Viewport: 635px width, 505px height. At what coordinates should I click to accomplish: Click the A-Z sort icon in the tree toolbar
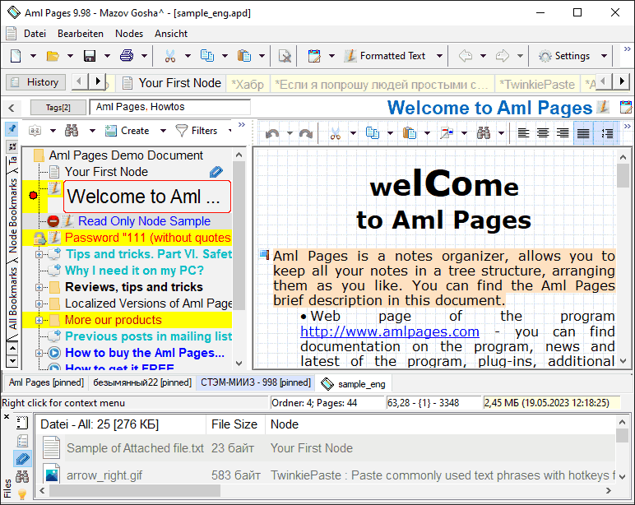point(35,131)
